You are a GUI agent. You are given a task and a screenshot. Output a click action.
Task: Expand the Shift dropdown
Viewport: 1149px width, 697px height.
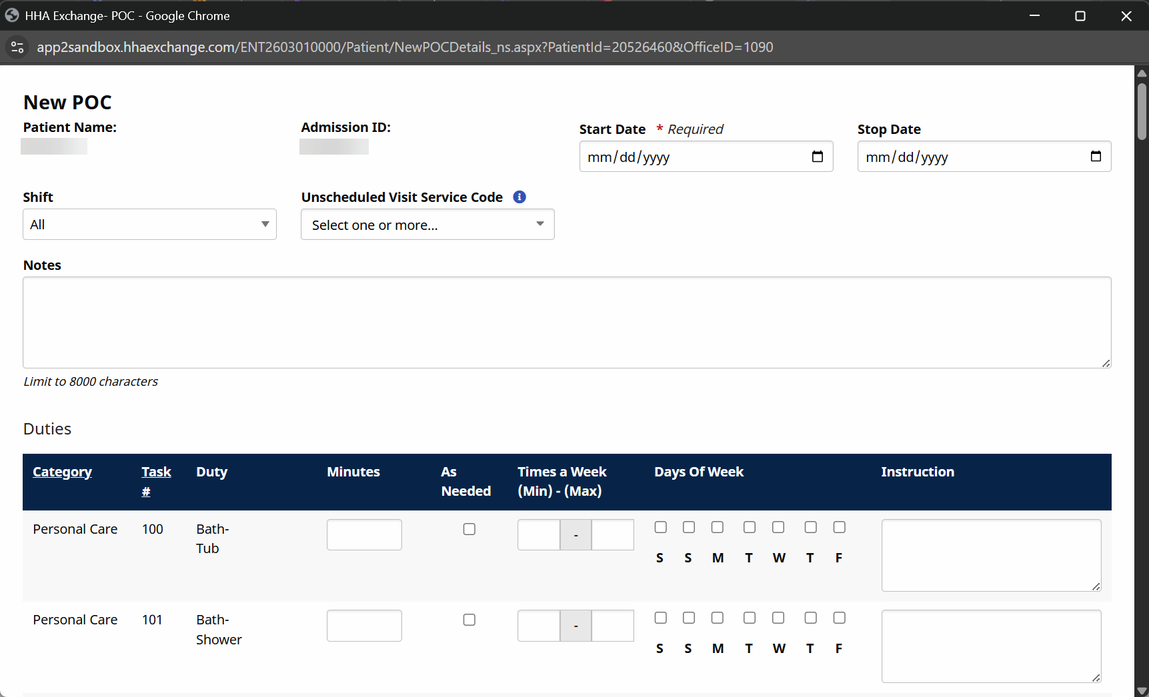tap(149, 225)
